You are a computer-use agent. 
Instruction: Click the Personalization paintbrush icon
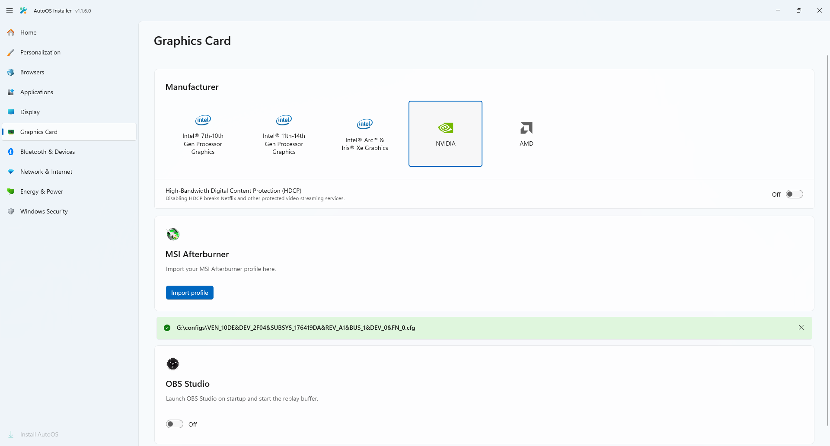(11, 52)
